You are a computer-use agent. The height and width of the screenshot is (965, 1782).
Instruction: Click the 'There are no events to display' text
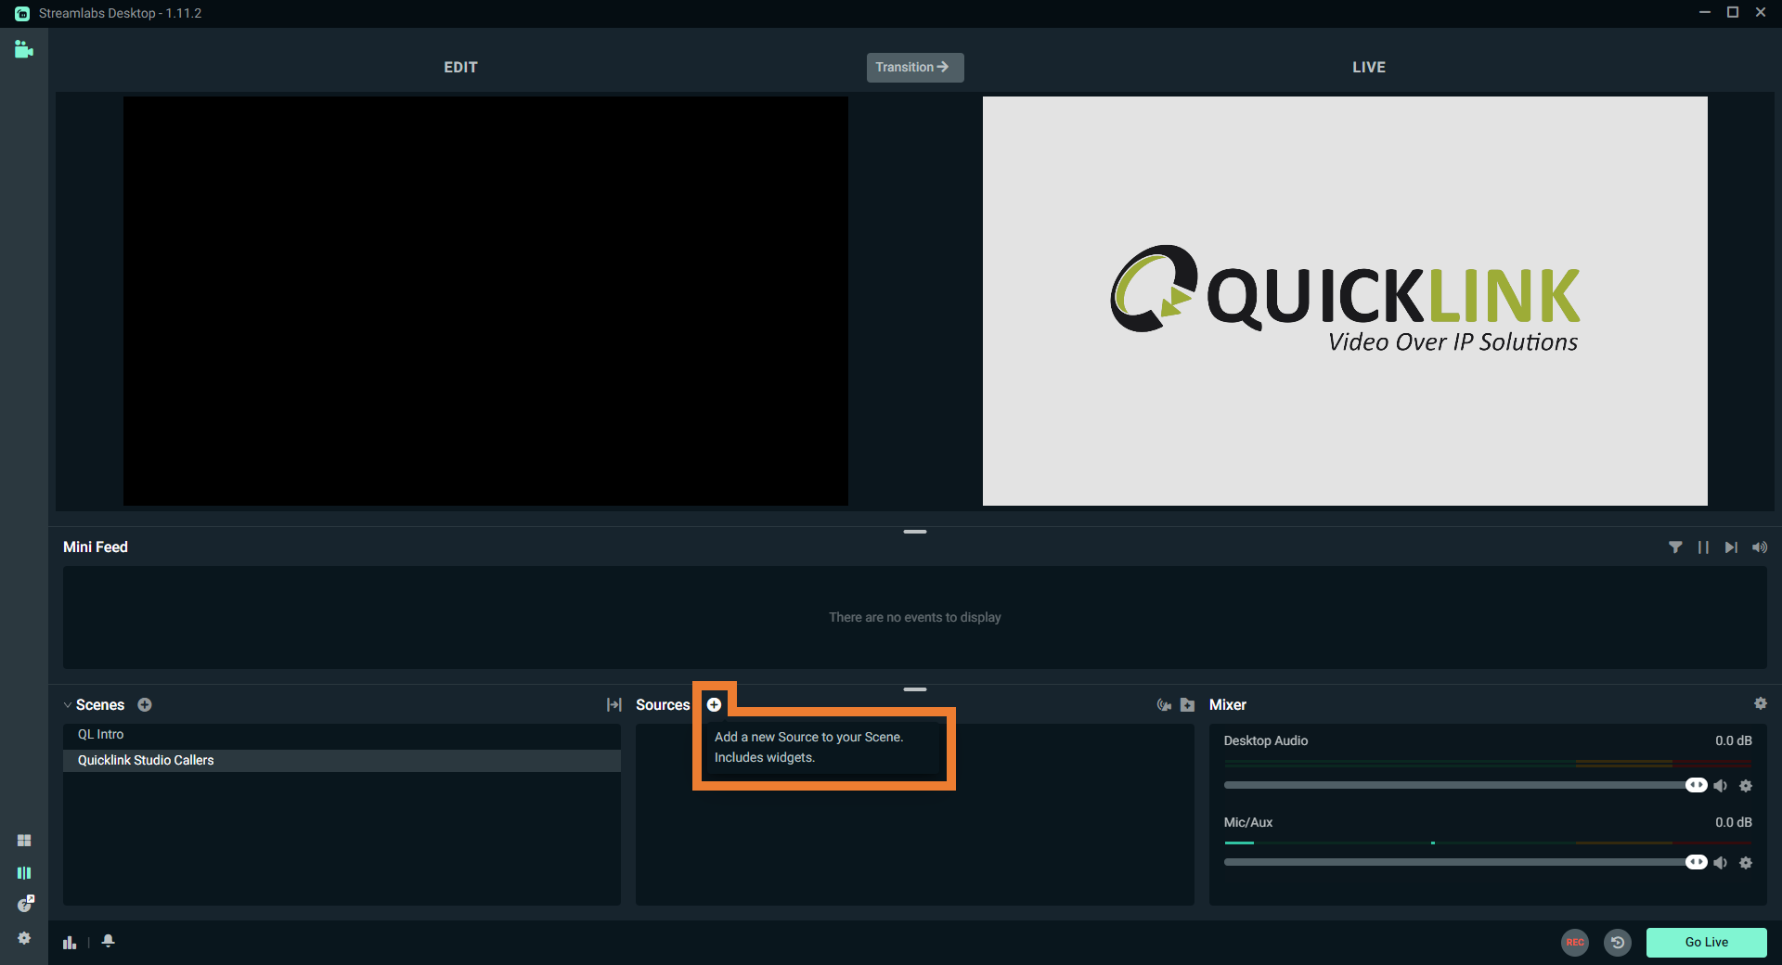click(915, 617)
